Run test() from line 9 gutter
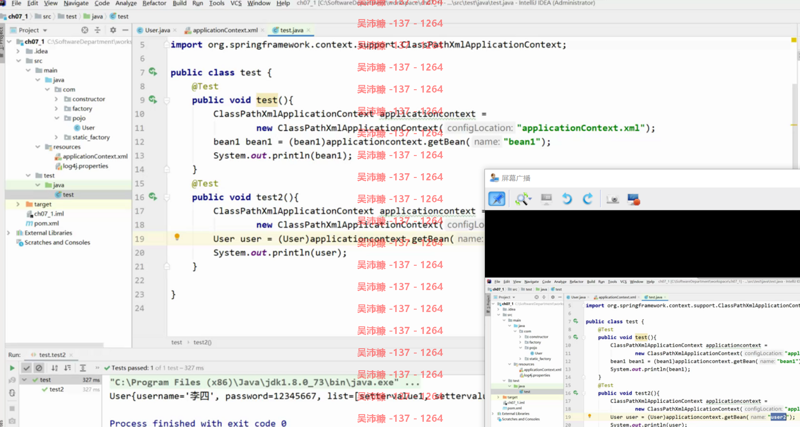The height and width of the screenshot is (427, 800). (x=153, y=99)
